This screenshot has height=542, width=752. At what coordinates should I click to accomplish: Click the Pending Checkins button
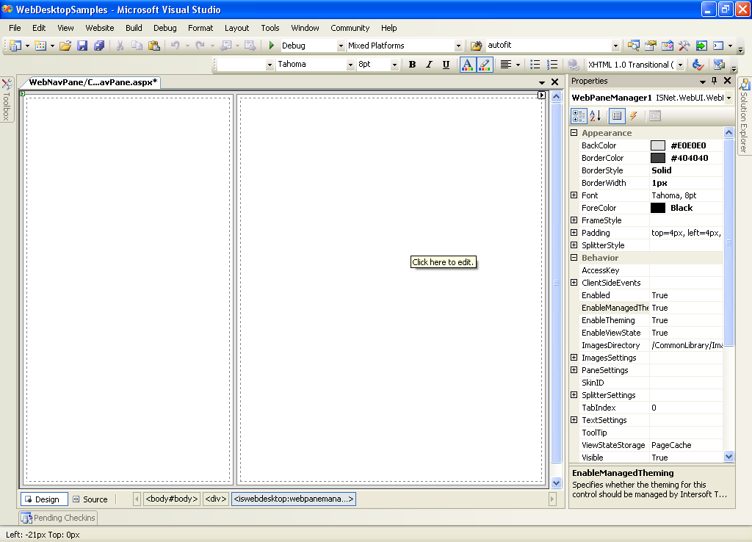click(x=58, y=518)
